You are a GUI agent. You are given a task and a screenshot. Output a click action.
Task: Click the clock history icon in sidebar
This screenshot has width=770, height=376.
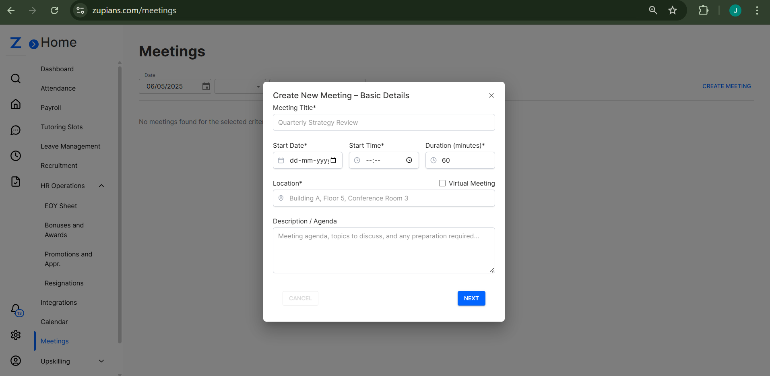point(15,155)
